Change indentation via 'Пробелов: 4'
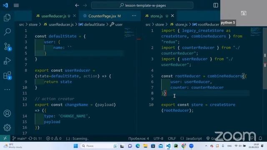This screenshot has height=150, width=267. pos(139,138)
